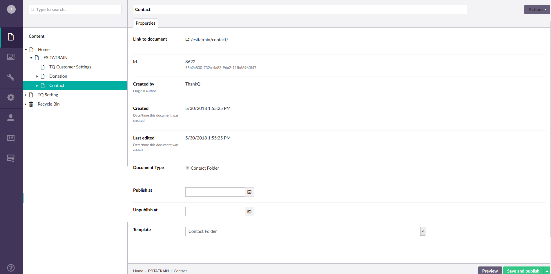Viewport: 551px width, 274px height.
Task: Select TQ Customer Settings in tree
Action: (x=70, y=67)
